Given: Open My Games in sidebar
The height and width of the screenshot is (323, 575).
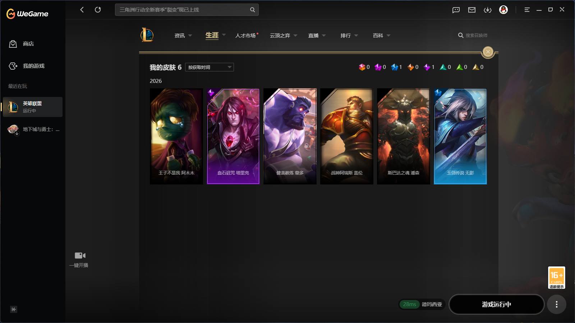Looking at the screenshot, I should point(27,66).
